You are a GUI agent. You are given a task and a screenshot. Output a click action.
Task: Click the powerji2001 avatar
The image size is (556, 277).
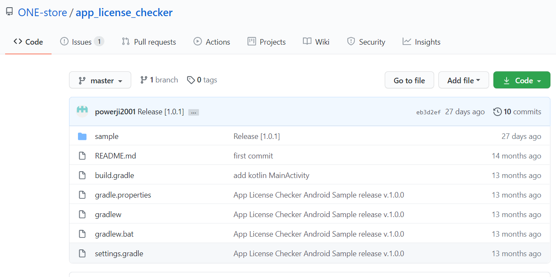pos(82,111)
